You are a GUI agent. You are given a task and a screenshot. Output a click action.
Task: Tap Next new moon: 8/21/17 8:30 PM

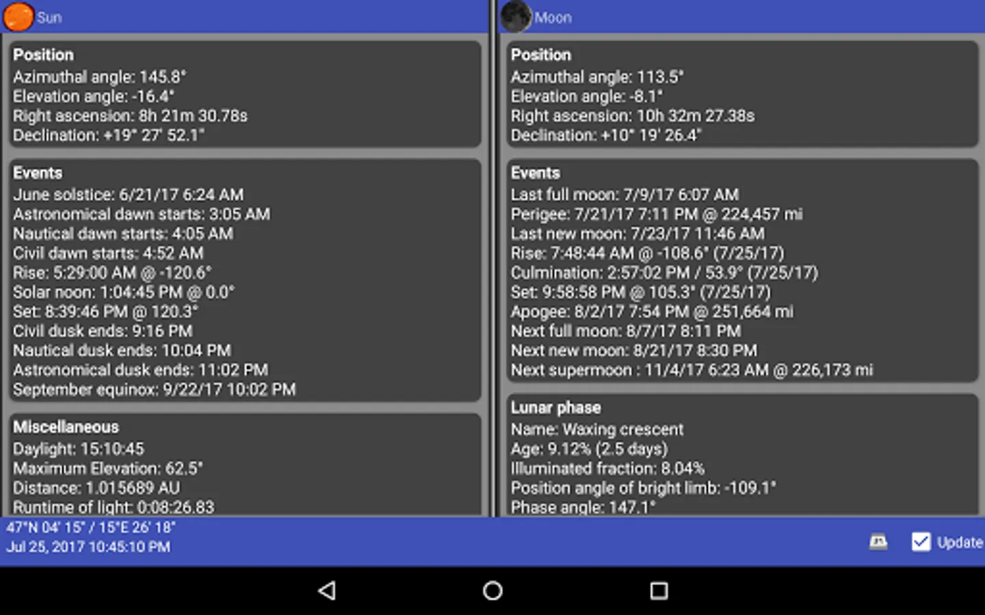[x=634, y=351]
